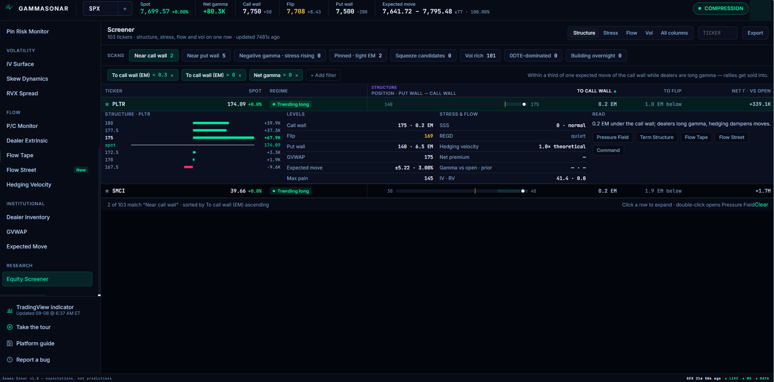Open Pressure Field for PLTR

612,137
